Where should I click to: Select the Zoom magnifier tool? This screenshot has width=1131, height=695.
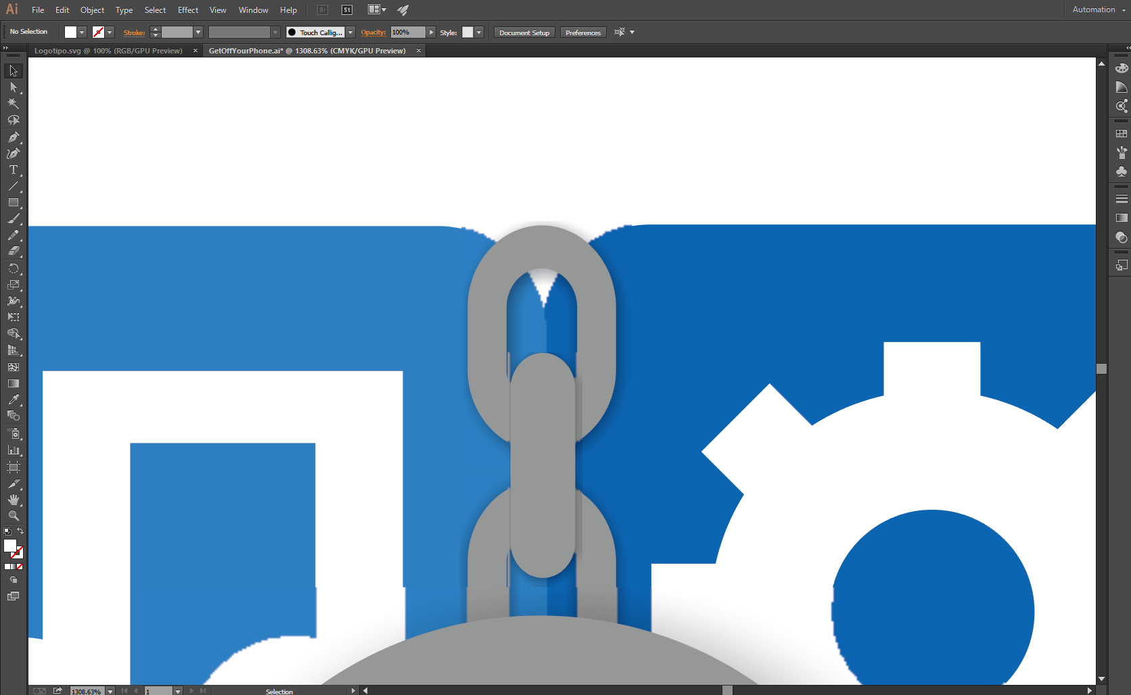click(x=14, y=516)
